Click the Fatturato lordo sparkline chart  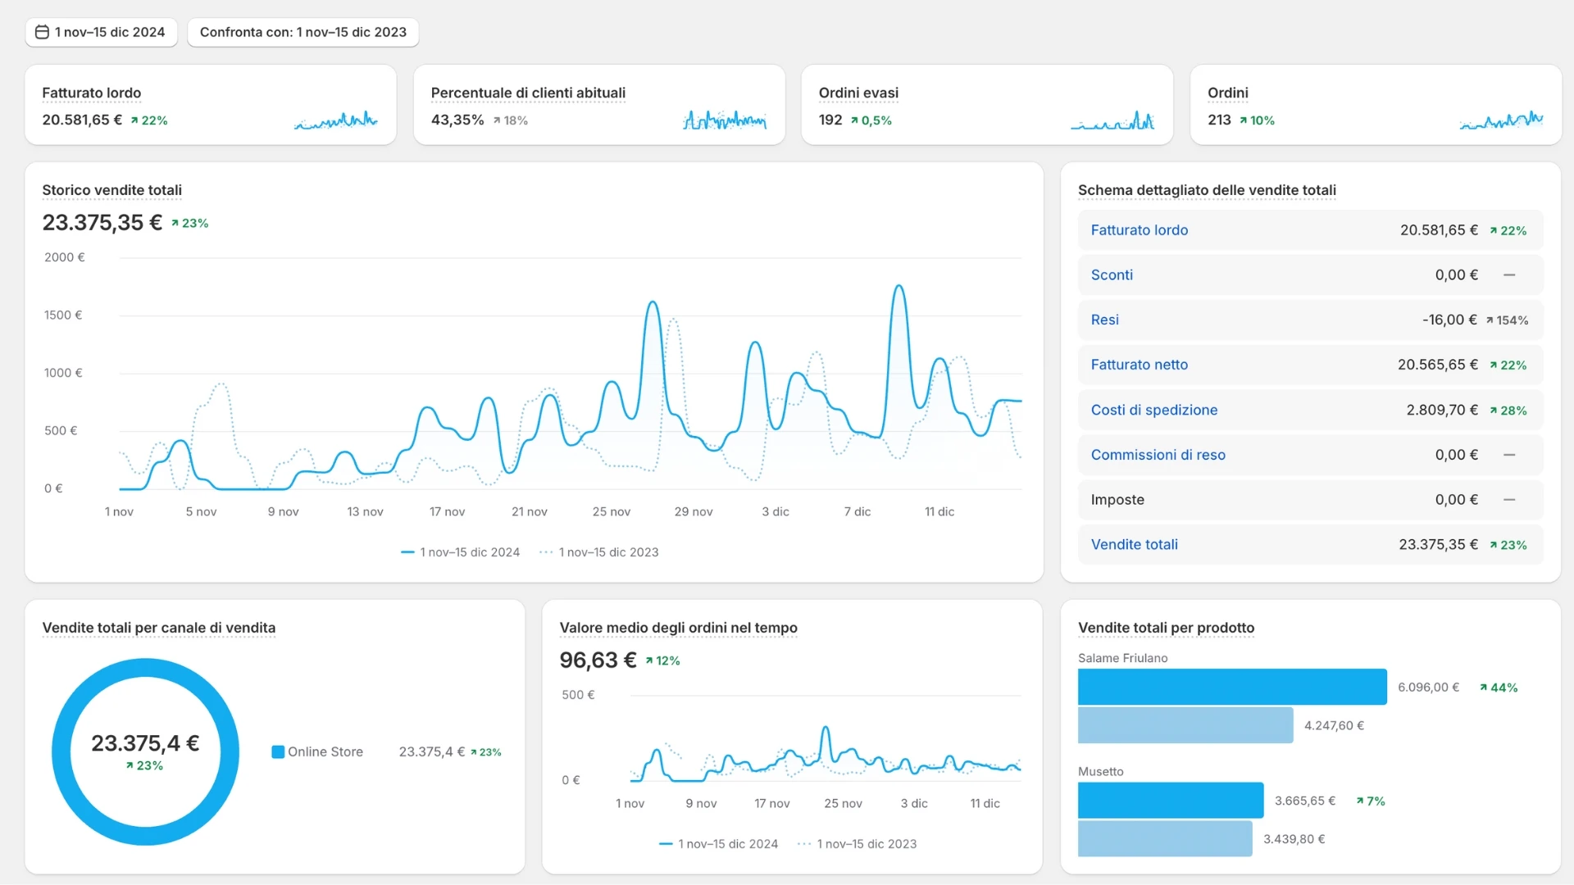(335, 121)
